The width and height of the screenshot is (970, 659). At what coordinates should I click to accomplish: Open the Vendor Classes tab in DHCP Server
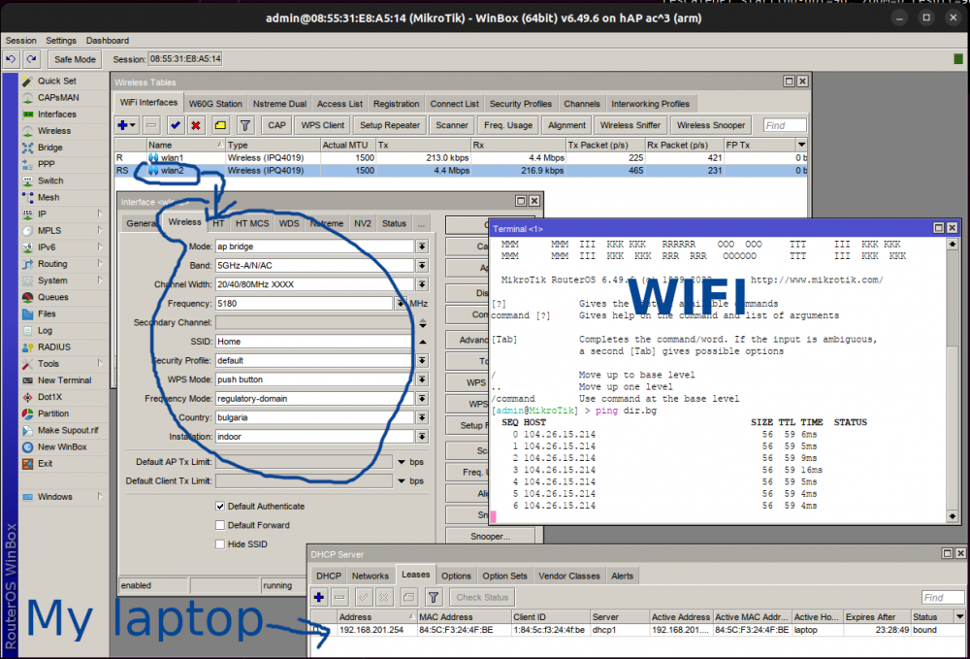click(569, 575)
